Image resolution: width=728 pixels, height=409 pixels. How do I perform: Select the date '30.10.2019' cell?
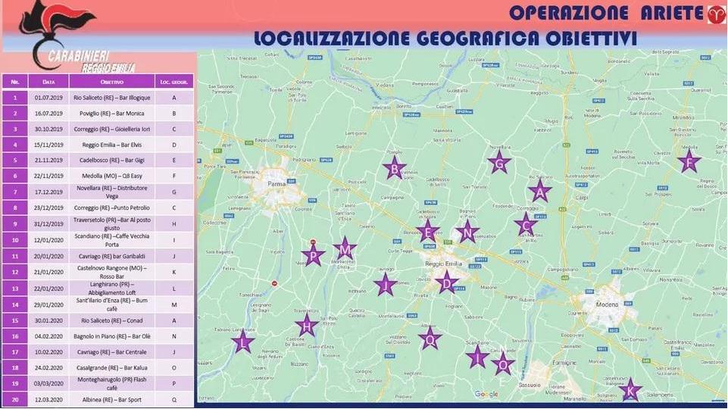pos(48,129)
